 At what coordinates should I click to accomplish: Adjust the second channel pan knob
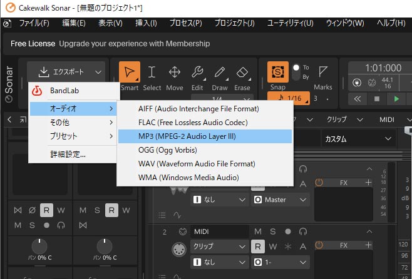coord(105,246)
